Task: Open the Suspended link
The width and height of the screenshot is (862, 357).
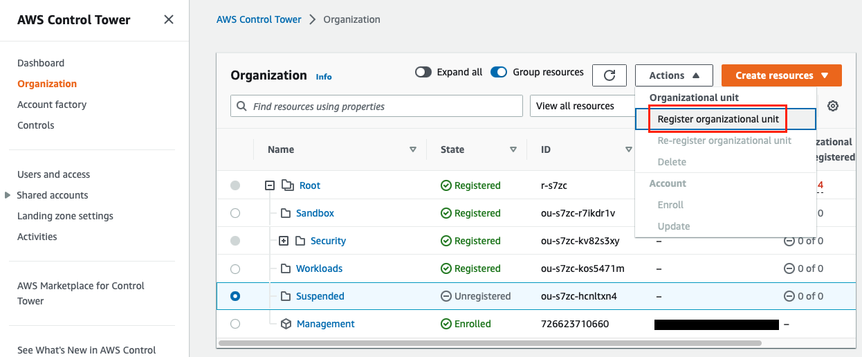Action: [320, 296]
